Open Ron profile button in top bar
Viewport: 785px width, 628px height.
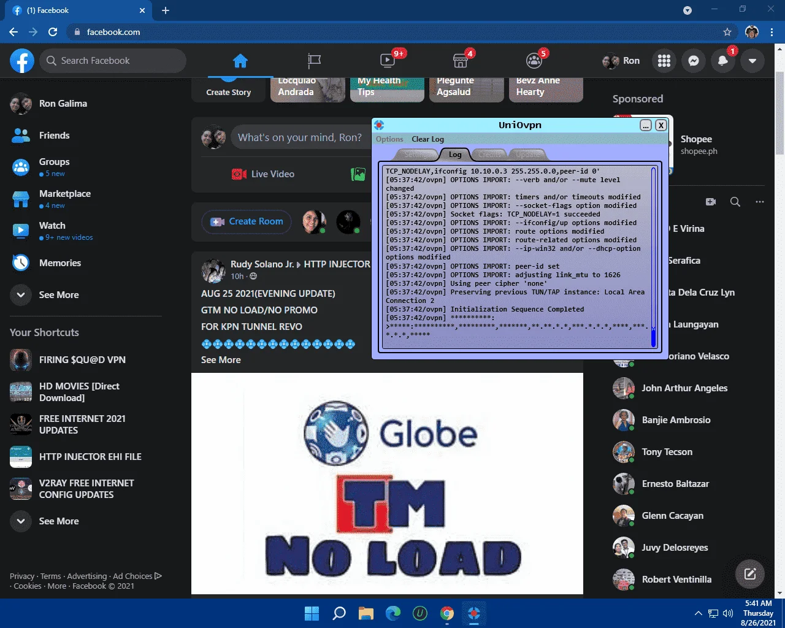coord(621,61)
